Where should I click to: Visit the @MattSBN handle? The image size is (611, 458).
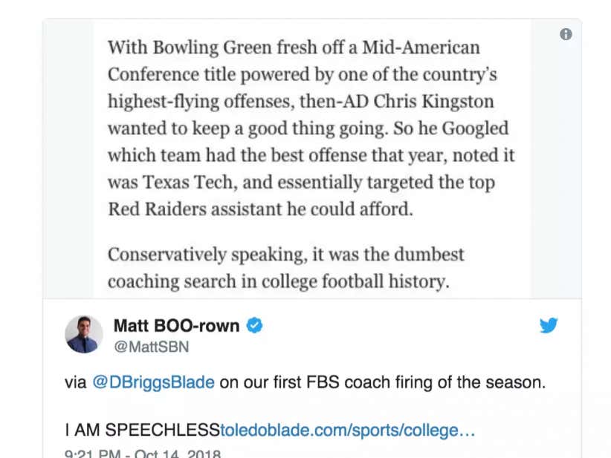coord(151,347)
